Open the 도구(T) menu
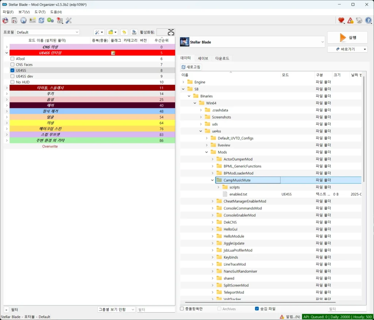The height and width of the screenshot is (320, 374). pos(40,12)
